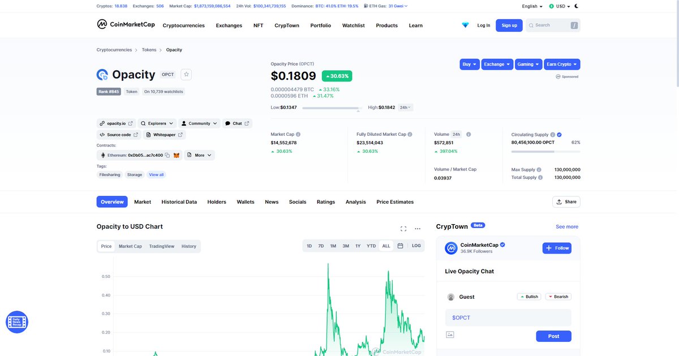Add Opacity to watchlist star
The image size is (679, 356).
(186, 74)
